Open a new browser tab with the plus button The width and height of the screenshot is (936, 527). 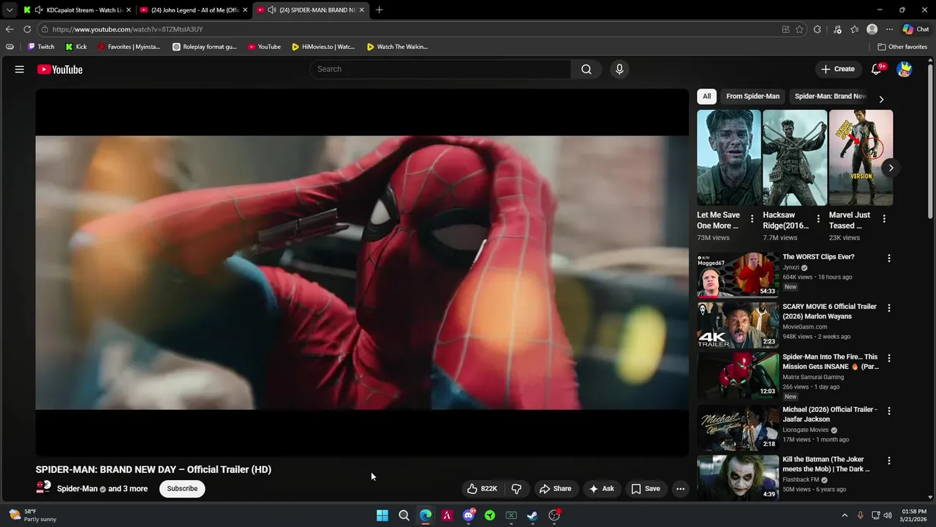(x=379, y=10)
